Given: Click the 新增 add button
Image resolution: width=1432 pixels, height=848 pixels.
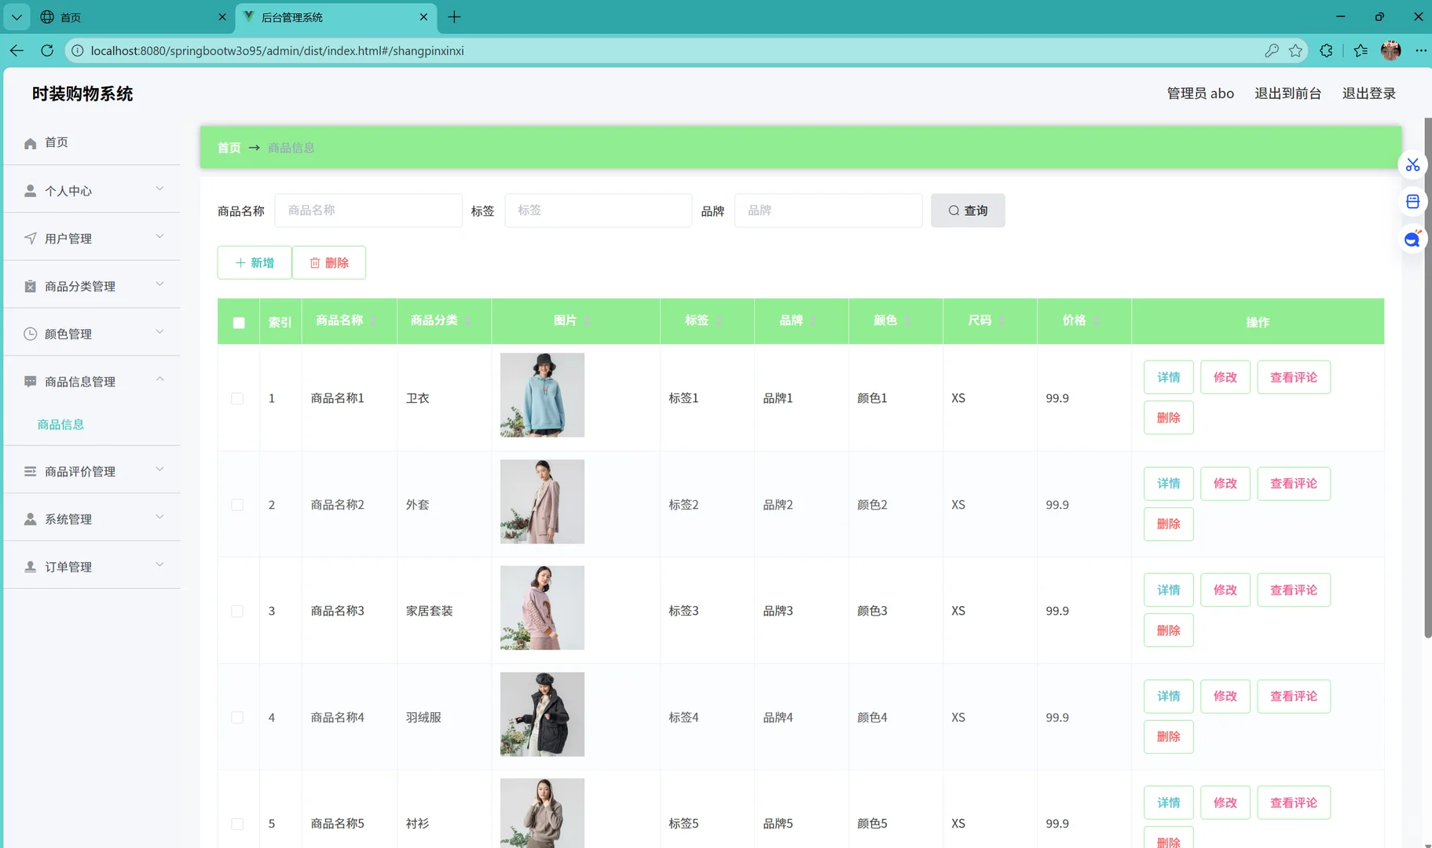Looking at the screenshot, I should [x=255, y=262].
